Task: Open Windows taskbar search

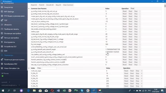Action: point(9,91)
